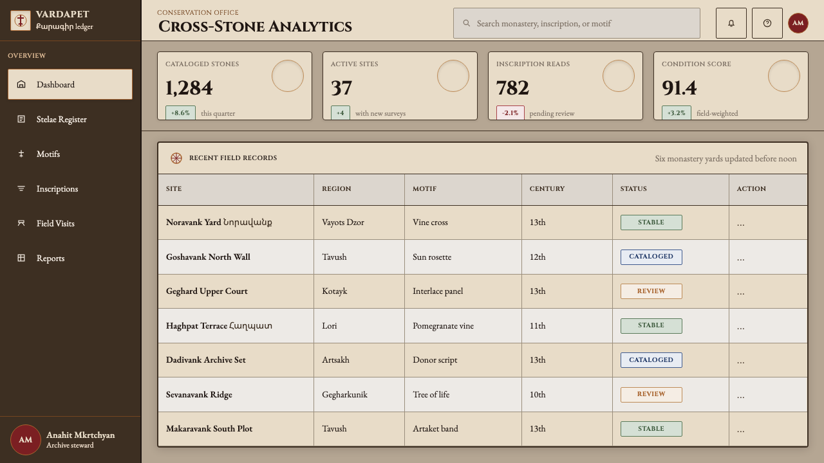Click the Site column header
Image resolution: width=824 pixels, height=463 pixels.
pyautogui.click(x=236, y=189)
